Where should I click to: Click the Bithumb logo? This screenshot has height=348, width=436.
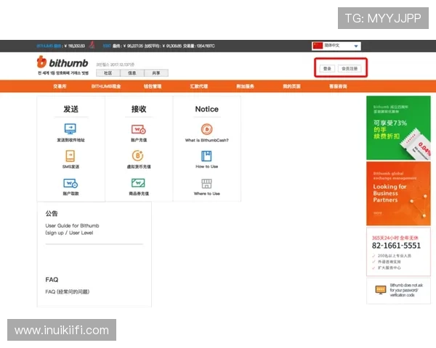click(x=62, y=63)
